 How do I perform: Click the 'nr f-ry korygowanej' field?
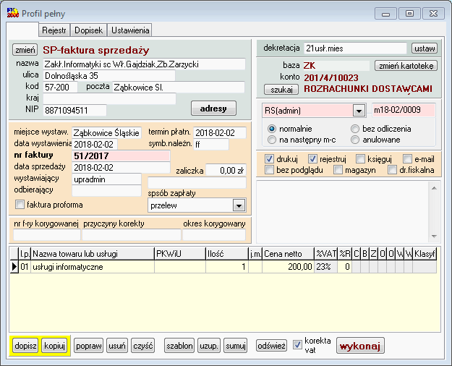point(47,235)
